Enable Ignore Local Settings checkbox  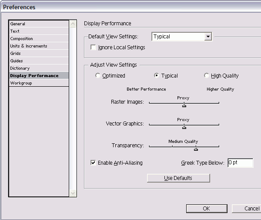tap(93, 47)
